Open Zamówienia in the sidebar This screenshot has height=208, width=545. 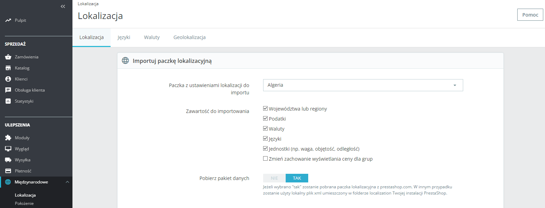pyautogui.click(x=27, y=57)
